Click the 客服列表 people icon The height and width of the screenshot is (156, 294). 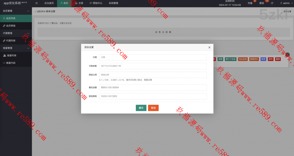pyautogui.click(x=5, y=56)
